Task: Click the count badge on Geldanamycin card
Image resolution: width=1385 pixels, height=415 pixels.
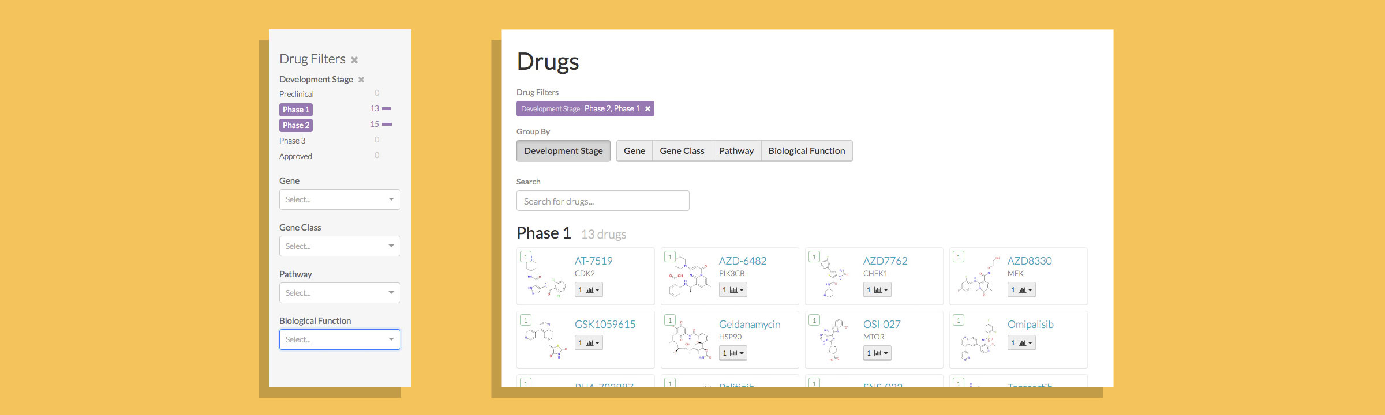Action: coord(670,320)
